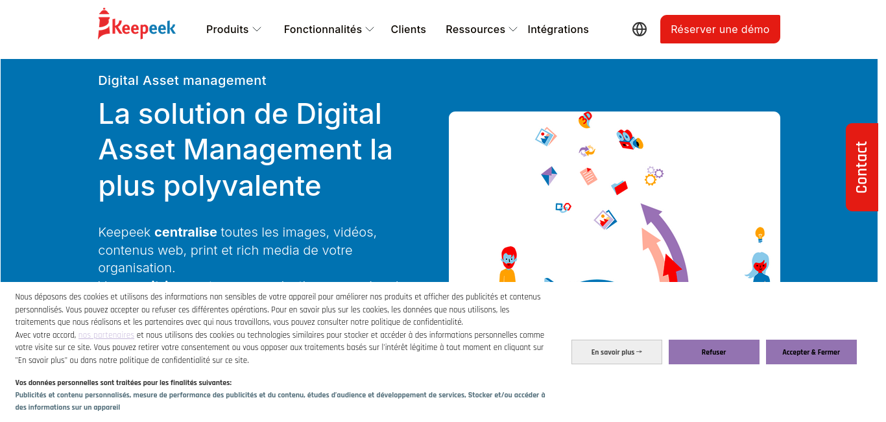The image size is (886, 422).
Task: Open the Ressources menu
Action: pos(475,29)
